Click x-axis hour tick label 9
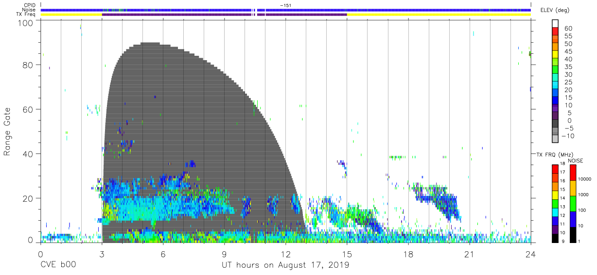This screenshot has width=597, height=275. coord(224,254)
